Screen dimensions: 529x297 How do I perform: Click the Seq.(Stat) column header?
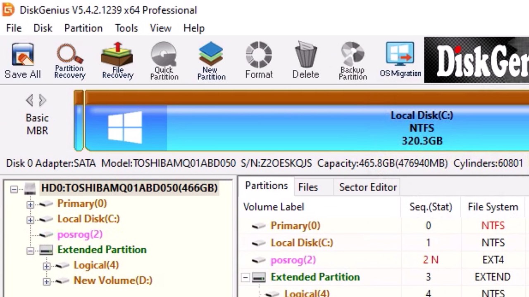point(431,207)
